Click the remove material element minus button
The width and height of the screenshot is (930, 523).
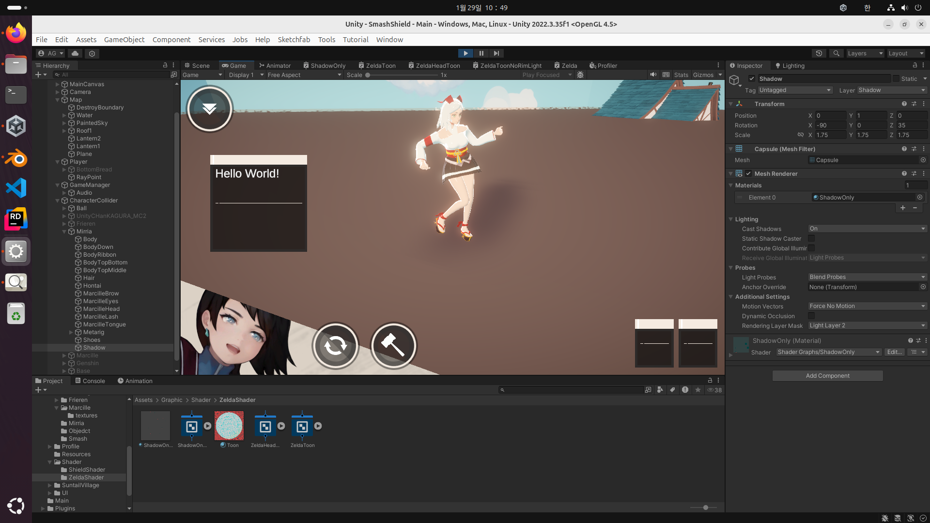tap(915, 208)
